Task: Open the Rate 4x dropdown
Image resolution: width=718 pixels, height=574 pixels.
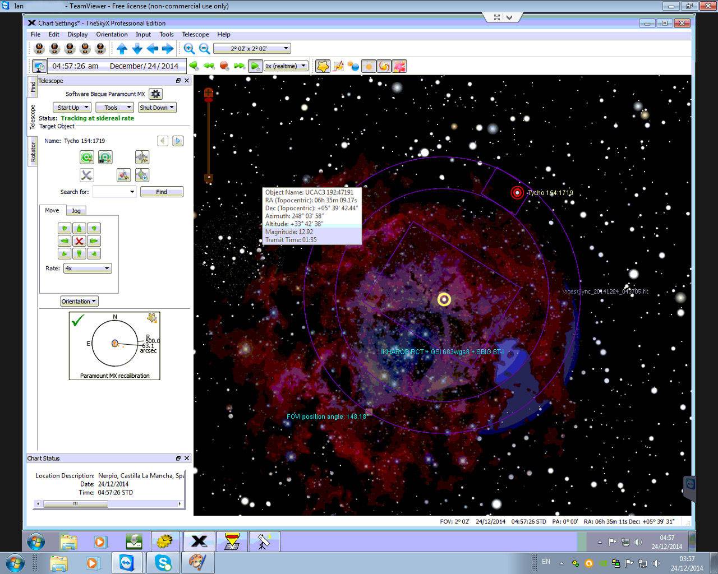Action: [88, 269]
